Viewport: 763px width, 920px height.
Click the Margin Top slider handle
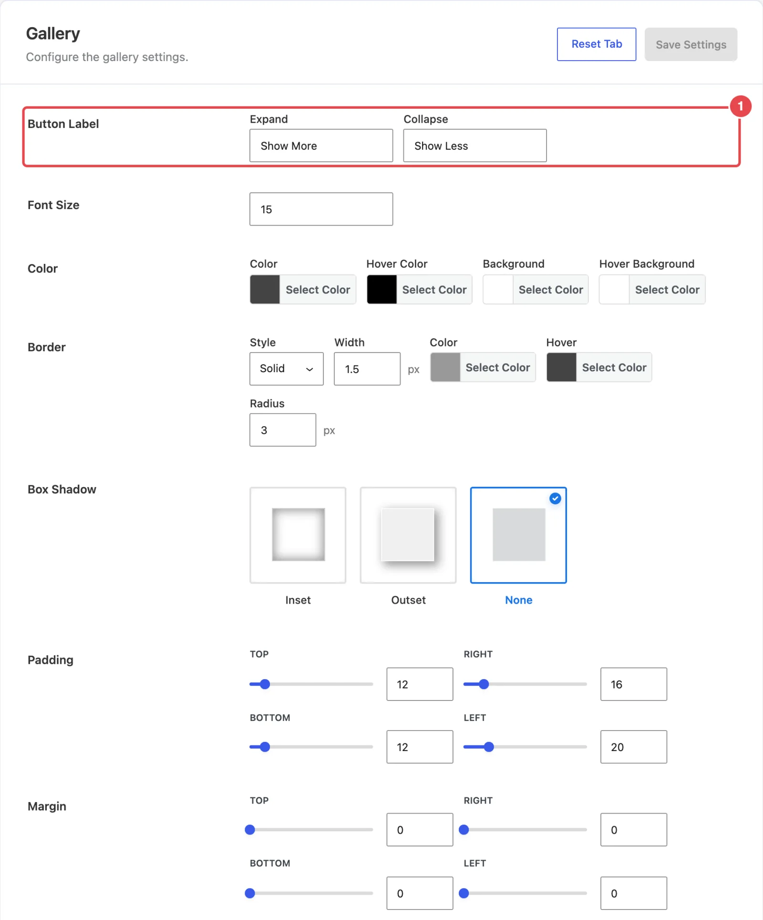click(x=250, y=830)
